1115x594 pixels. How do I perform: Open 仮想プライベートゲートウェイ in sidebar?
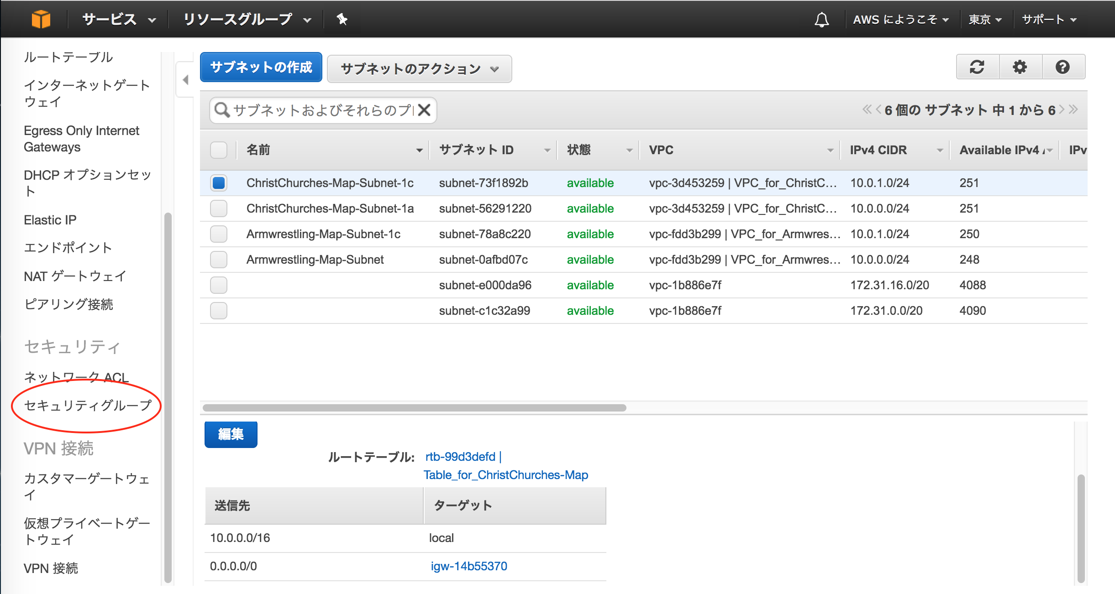click(87, 531)
